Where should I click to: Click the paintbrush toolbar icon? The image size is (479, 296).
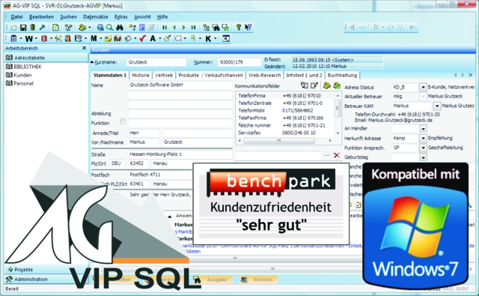point(167,38)
